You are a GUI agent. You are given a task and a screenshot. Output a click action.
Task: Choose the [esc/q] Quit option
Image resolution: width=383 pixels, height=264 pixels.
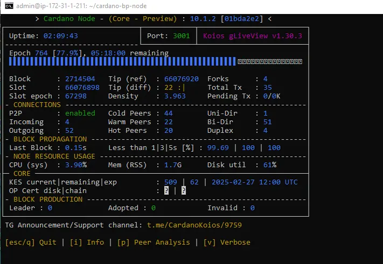[x=31, y=242]
